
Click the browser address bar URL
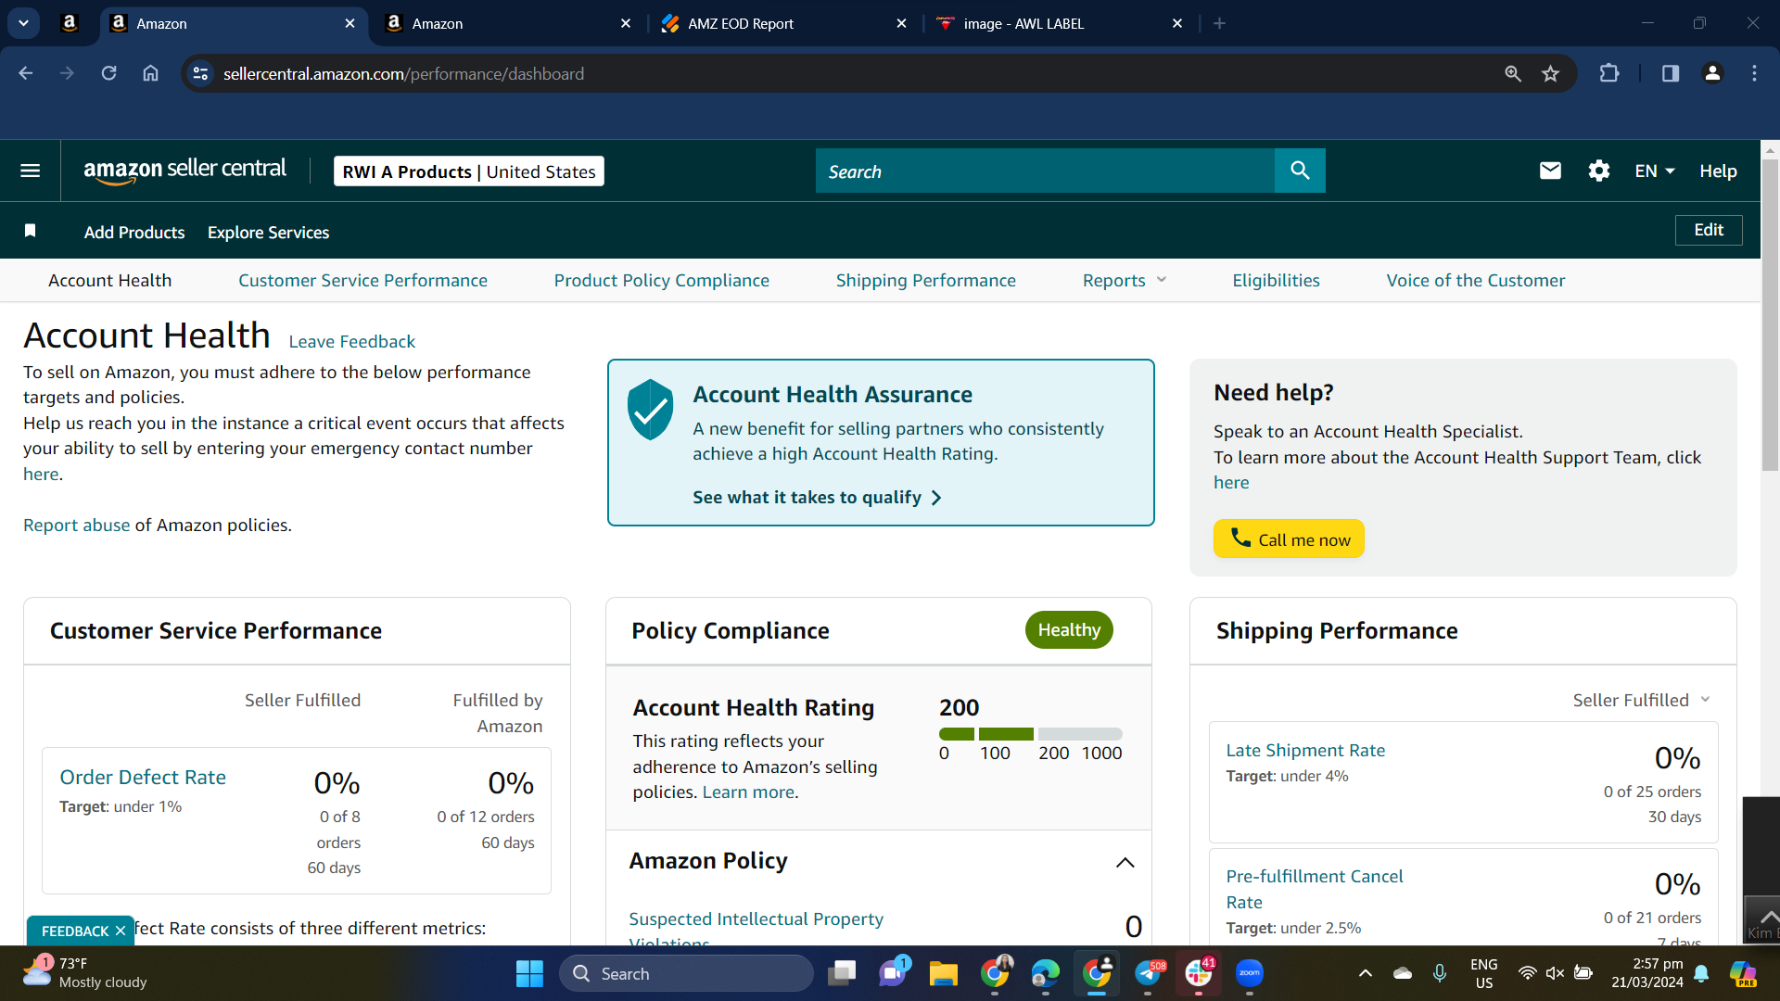click(403, 73)
